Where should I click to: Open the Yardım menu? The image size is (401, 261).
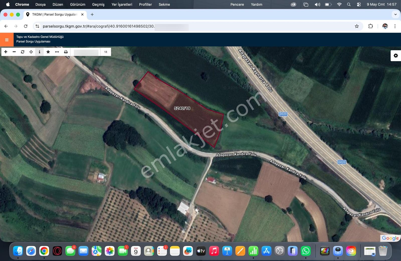(x=257, y=5)
